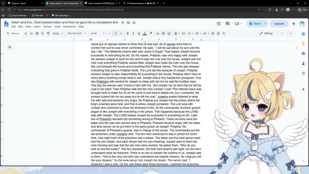Open the Import favorites bookmark
The image size is (309, 174).
pyautogui.click(x=17, y=15)
